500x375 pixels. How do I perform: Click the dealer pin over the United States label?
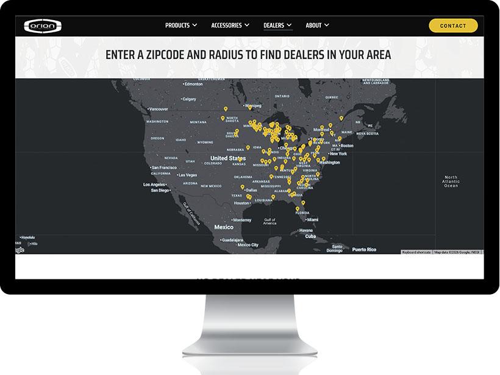240,159
